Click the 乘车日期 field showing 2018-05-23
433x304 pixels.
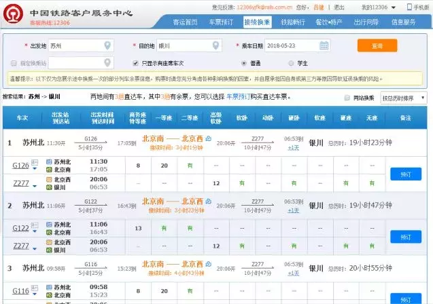pyautogui.click(x=298, y=45)
